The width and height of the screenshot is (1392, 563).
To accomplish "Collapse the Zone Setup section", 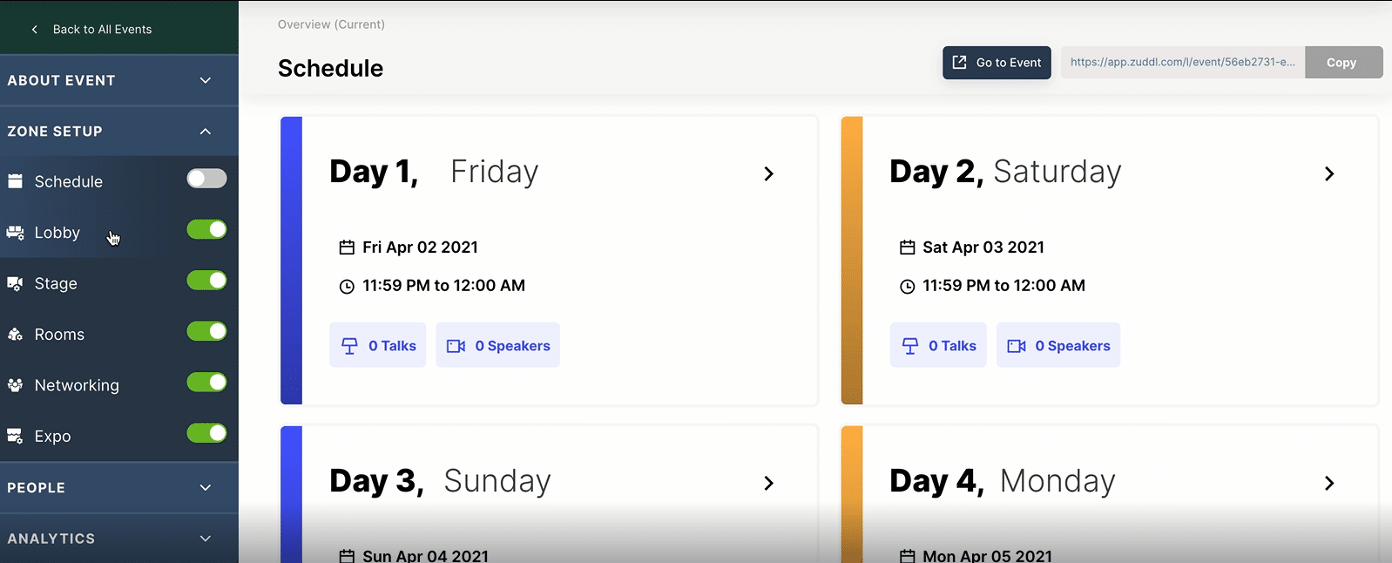I will [206, 132].
